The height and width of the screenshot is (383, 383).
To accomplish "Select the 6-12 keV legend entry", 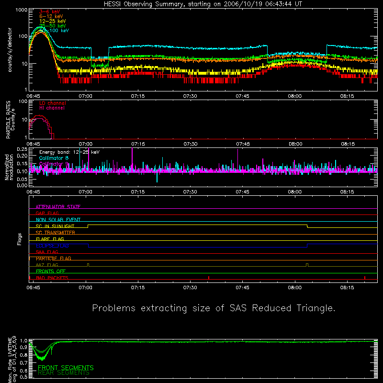I will 51,16.
